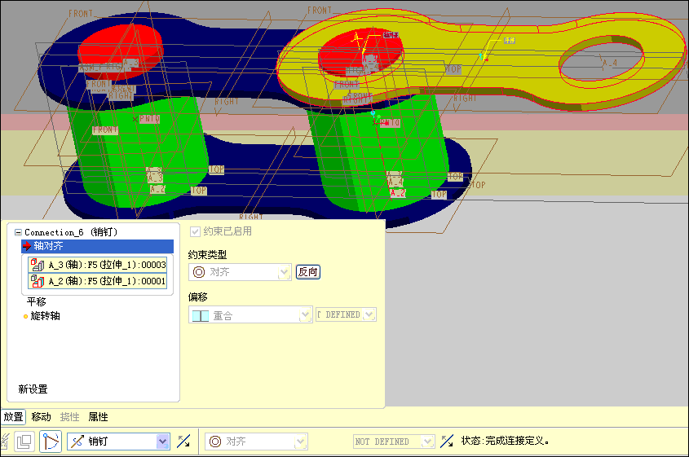The height and width of the screenshot is (457, 689).
Task: Select the 轴对齐 constraint row
Action: click(98, 246)
